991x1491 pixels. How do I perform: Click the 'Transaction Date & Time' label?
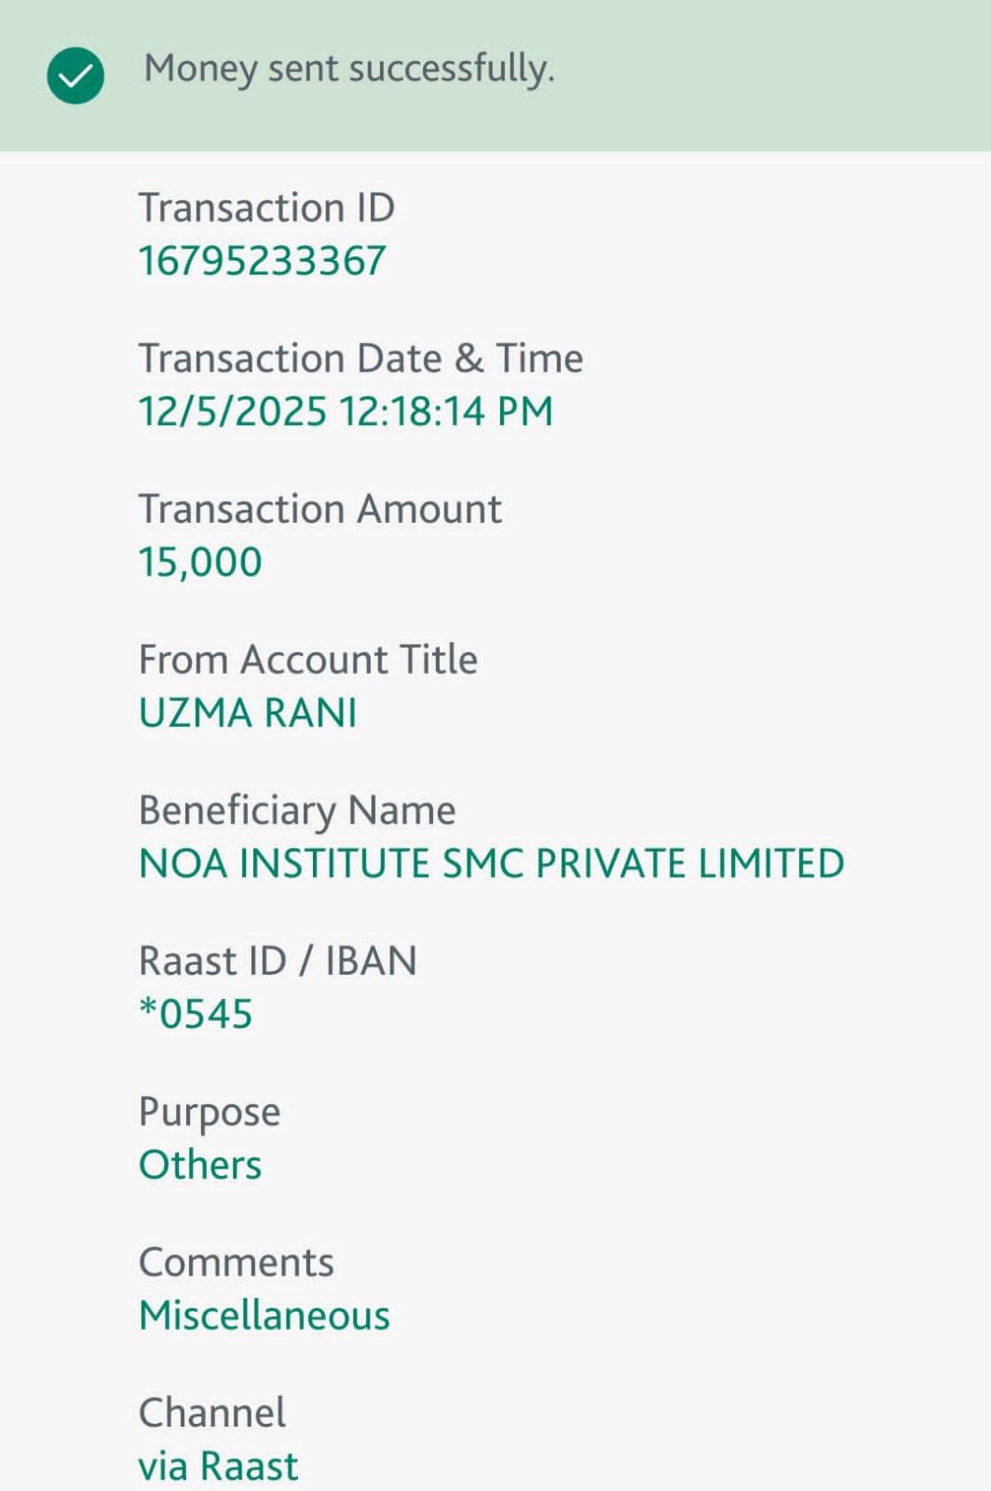[x=360, y=359]
